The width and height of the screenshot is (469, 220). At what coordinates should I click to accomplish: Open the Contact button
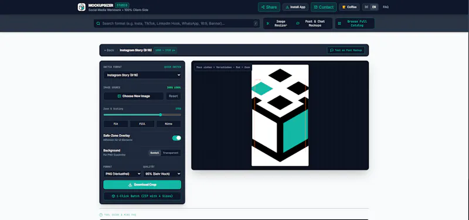324,7
